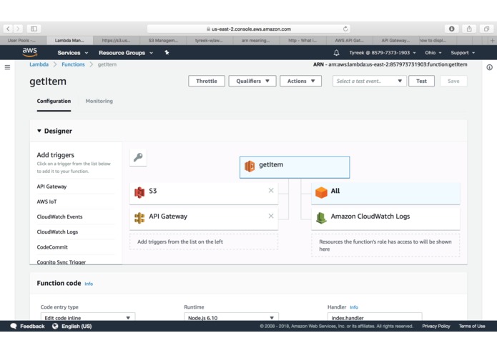Click the Feedback speech bubble icon

(x=14, y=326)
